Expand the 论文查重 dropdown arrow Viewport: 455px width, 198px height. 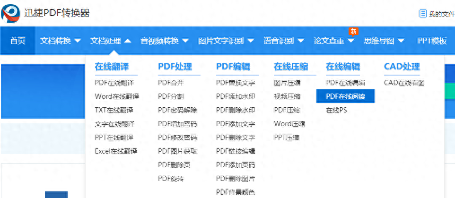(351, 41)
